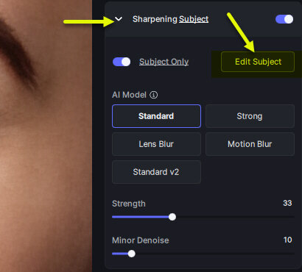The height and width of the screenshot is (272, 302).
Task: Click the Strength value field showing 33
Action: tap(287, 203)
